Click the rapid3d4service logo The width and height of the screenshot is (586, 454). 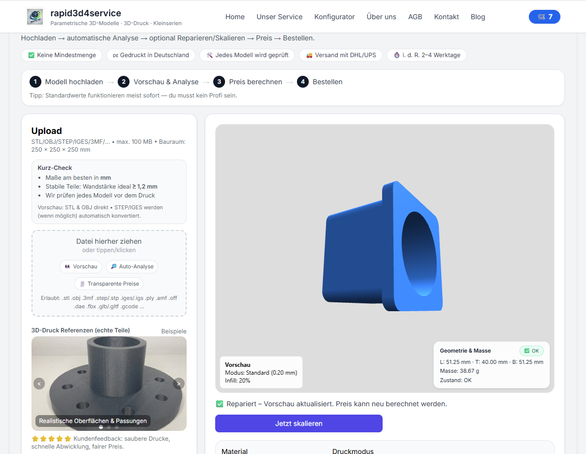[x=35, y=16]
